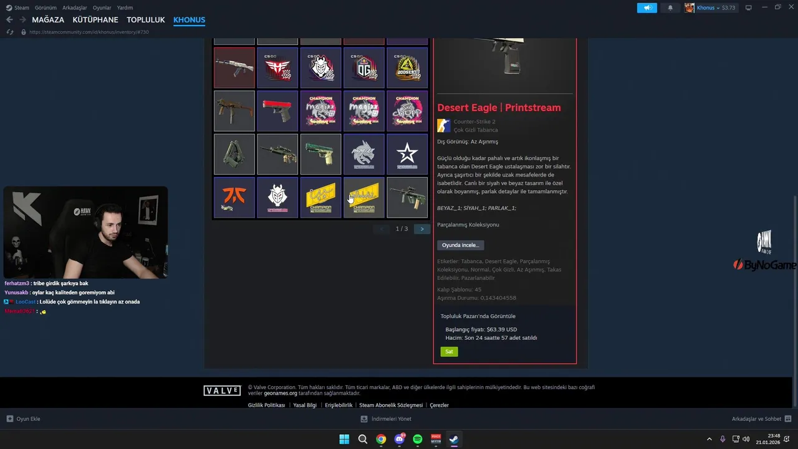Viewport: 798px width, 449px height.
Task: Click the inventory URL address bar
Action: [x=89, y=32]
